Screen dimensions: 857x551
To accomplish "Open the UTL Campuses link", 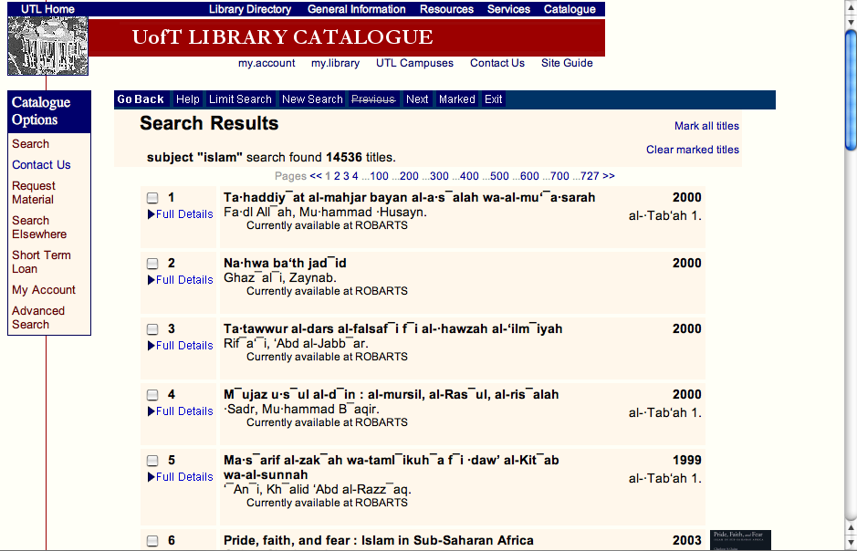I will 414,63.
